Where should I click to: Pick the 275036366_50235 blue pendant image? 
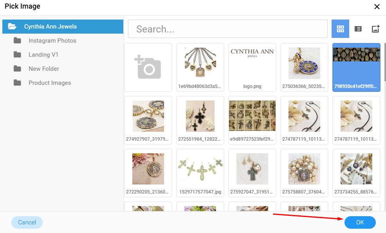coord(304,67)
